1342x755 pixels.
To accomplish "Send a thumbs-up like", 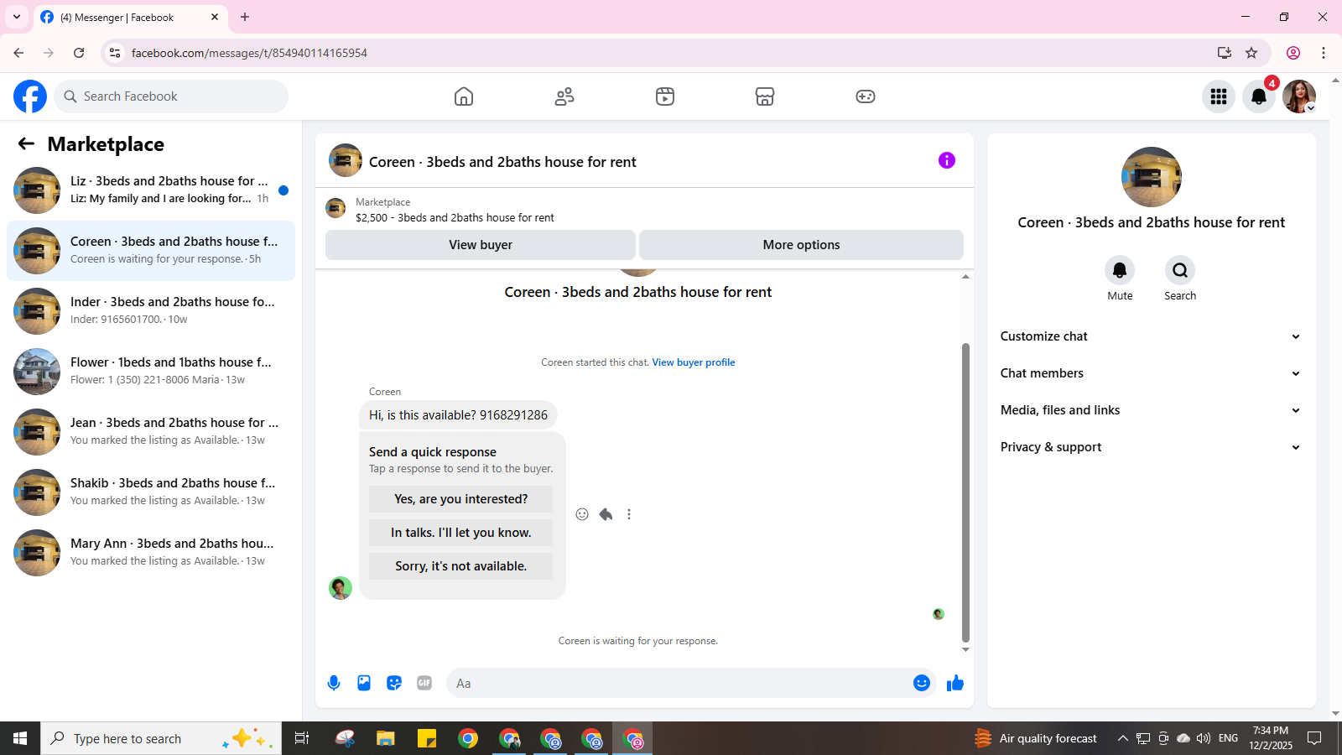I will [x=955, y=683].
